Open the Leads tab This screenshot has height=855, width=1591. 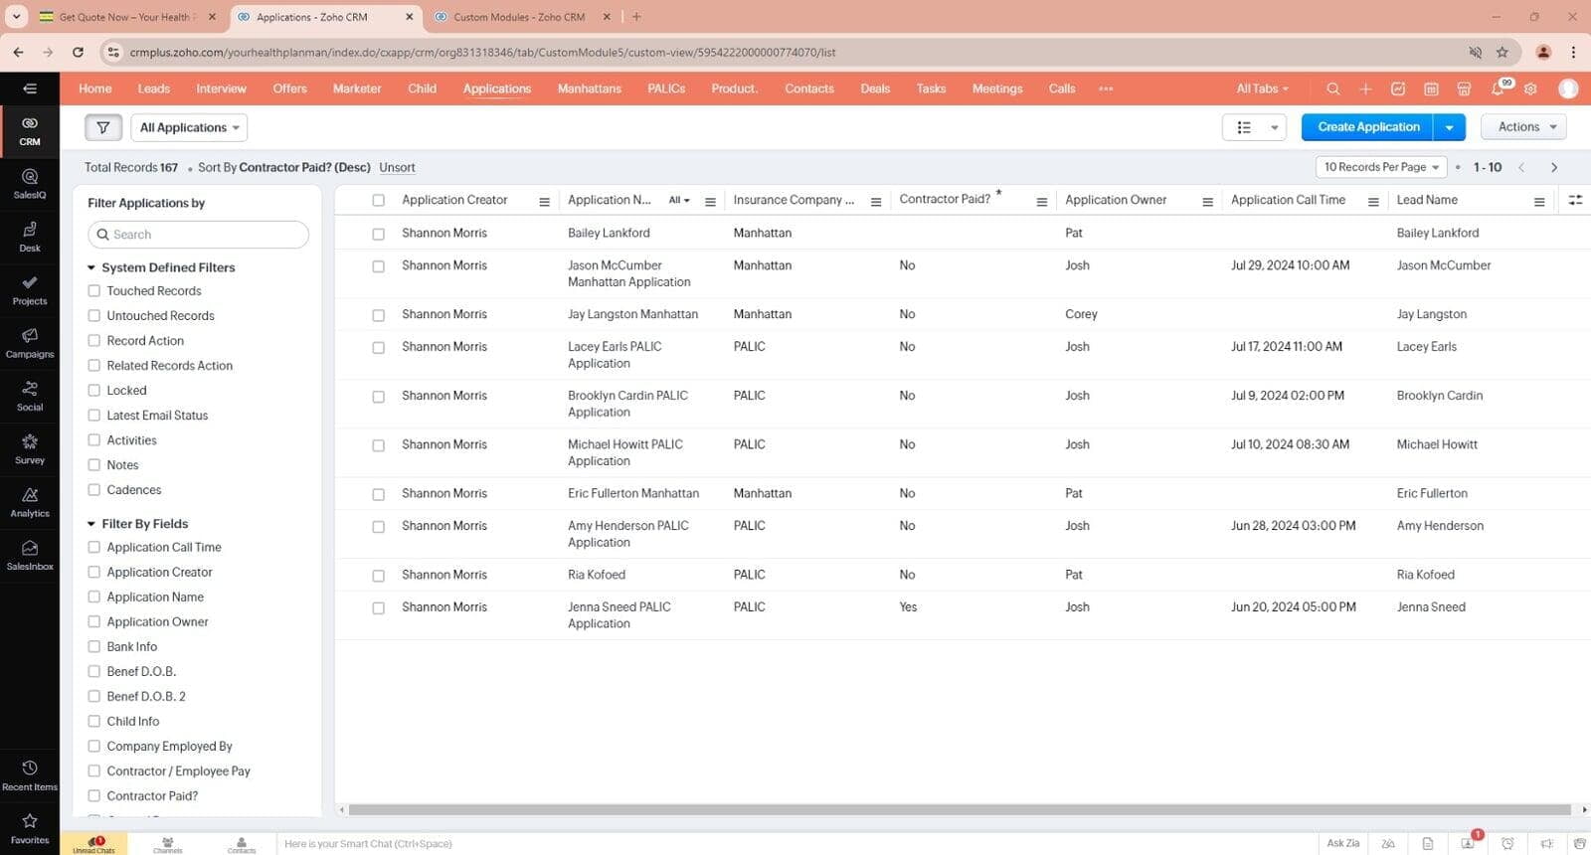click(153, 88)
